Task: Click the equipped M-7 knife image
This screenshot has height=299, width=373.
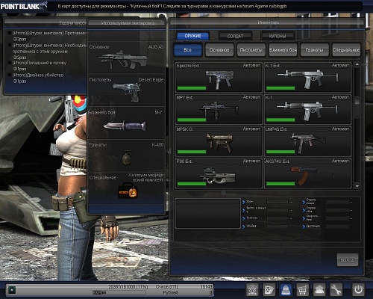Action: pos(125,126)
